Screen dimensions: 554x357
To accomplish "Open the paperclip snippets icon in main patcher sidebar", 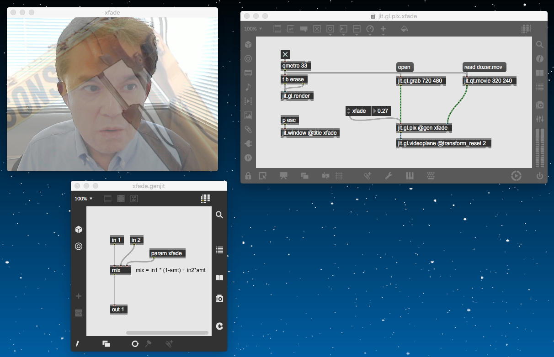I will point(248,130).
